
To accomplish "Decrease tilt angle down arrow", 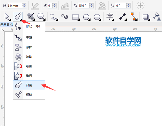I will click(x=91, y=7).
